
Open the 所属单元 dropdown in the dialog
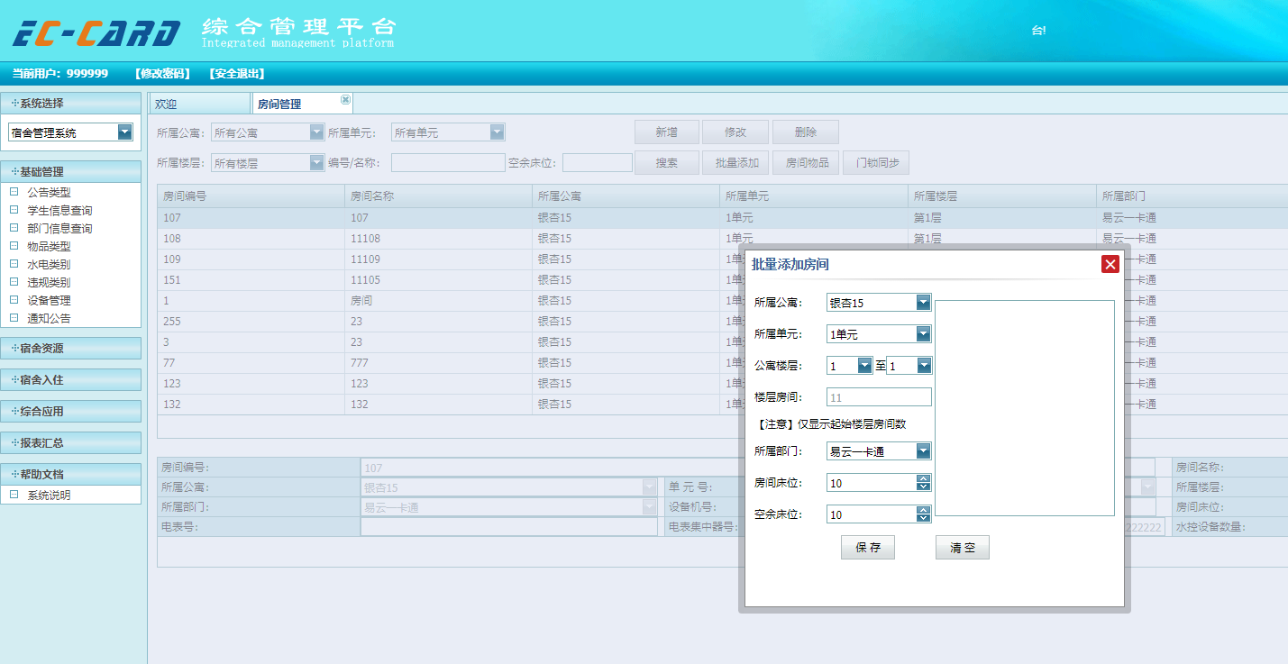(x=923, y=334)
